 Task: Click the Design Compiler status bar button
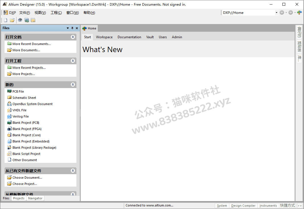pos(243,206)
